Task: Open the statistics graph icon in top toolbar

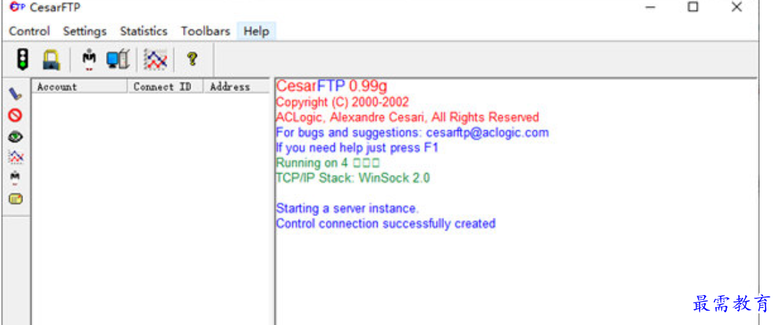Action: pos(155,60)
